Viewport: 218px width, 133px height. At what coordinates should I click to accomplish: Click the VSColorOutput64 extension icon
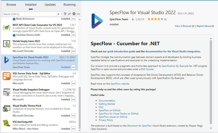tap(6, 125)
